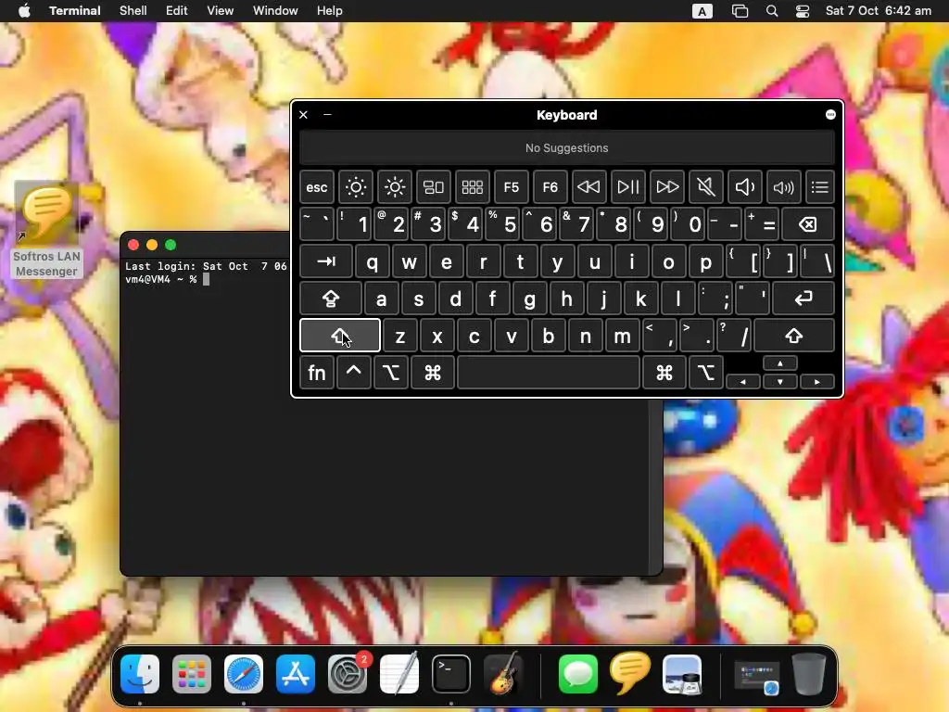
Task: Click the right arrow key
Action: pyautogui.click(x=817, y=381)
